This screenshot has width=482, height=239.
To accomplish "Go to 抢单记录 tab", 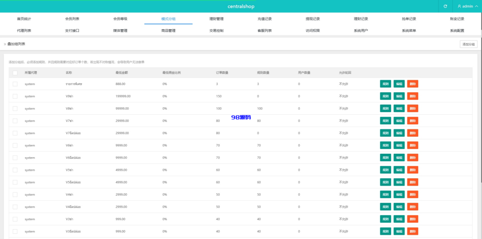I will [409, 19].
